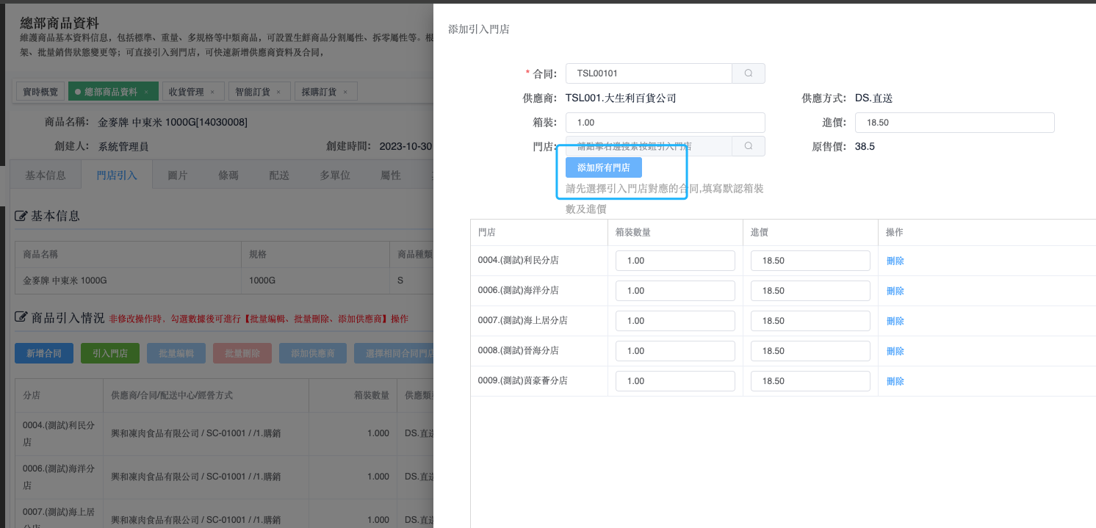Open the 條碼 tab
The height and width of the screenshot is (528, 1096).
(x=228, y=176)
